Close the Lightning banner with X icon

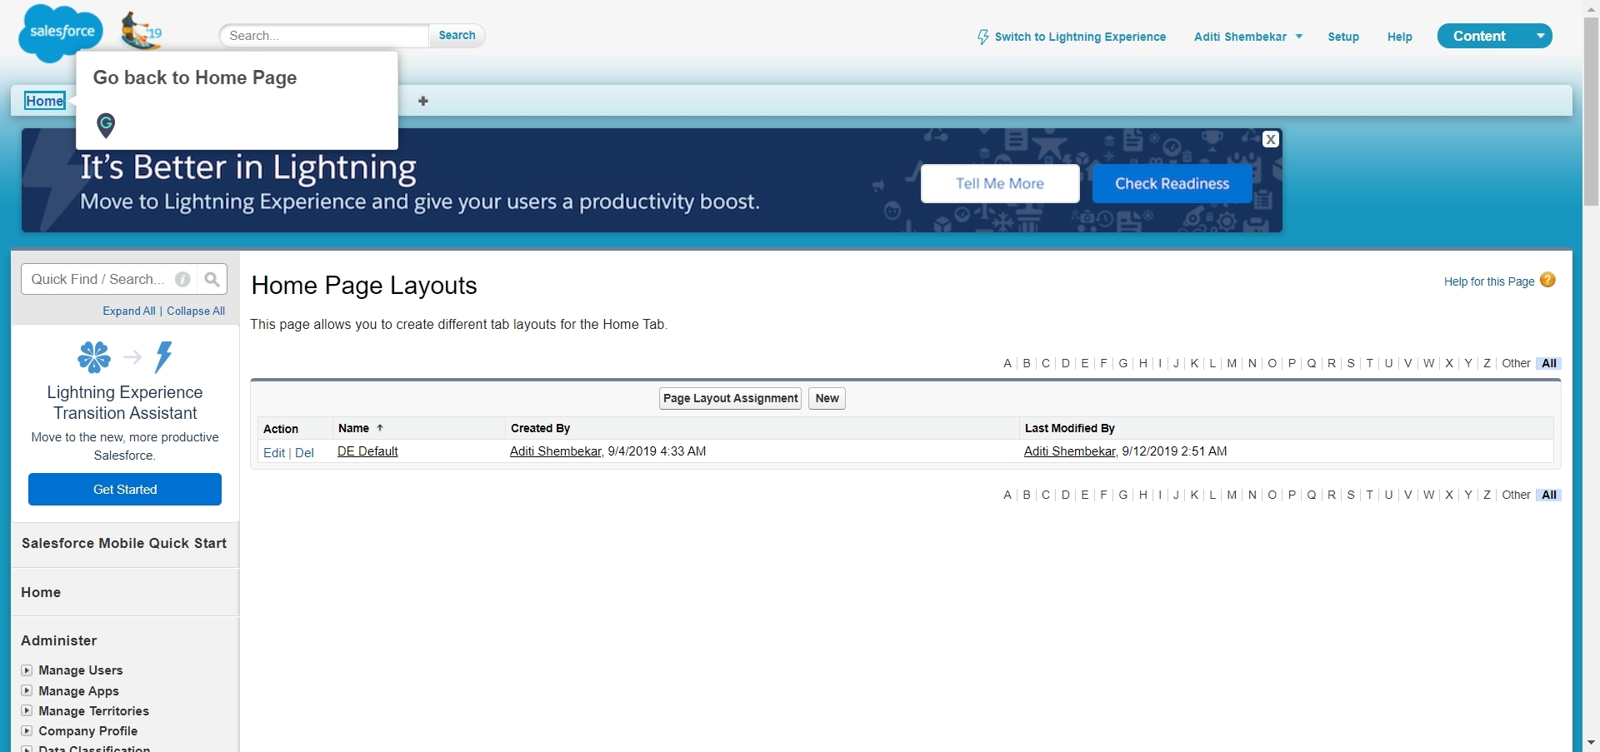coord(1271,139)
